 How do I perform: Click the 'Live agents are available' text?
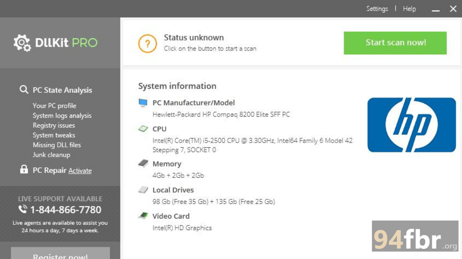coord(60,227)
